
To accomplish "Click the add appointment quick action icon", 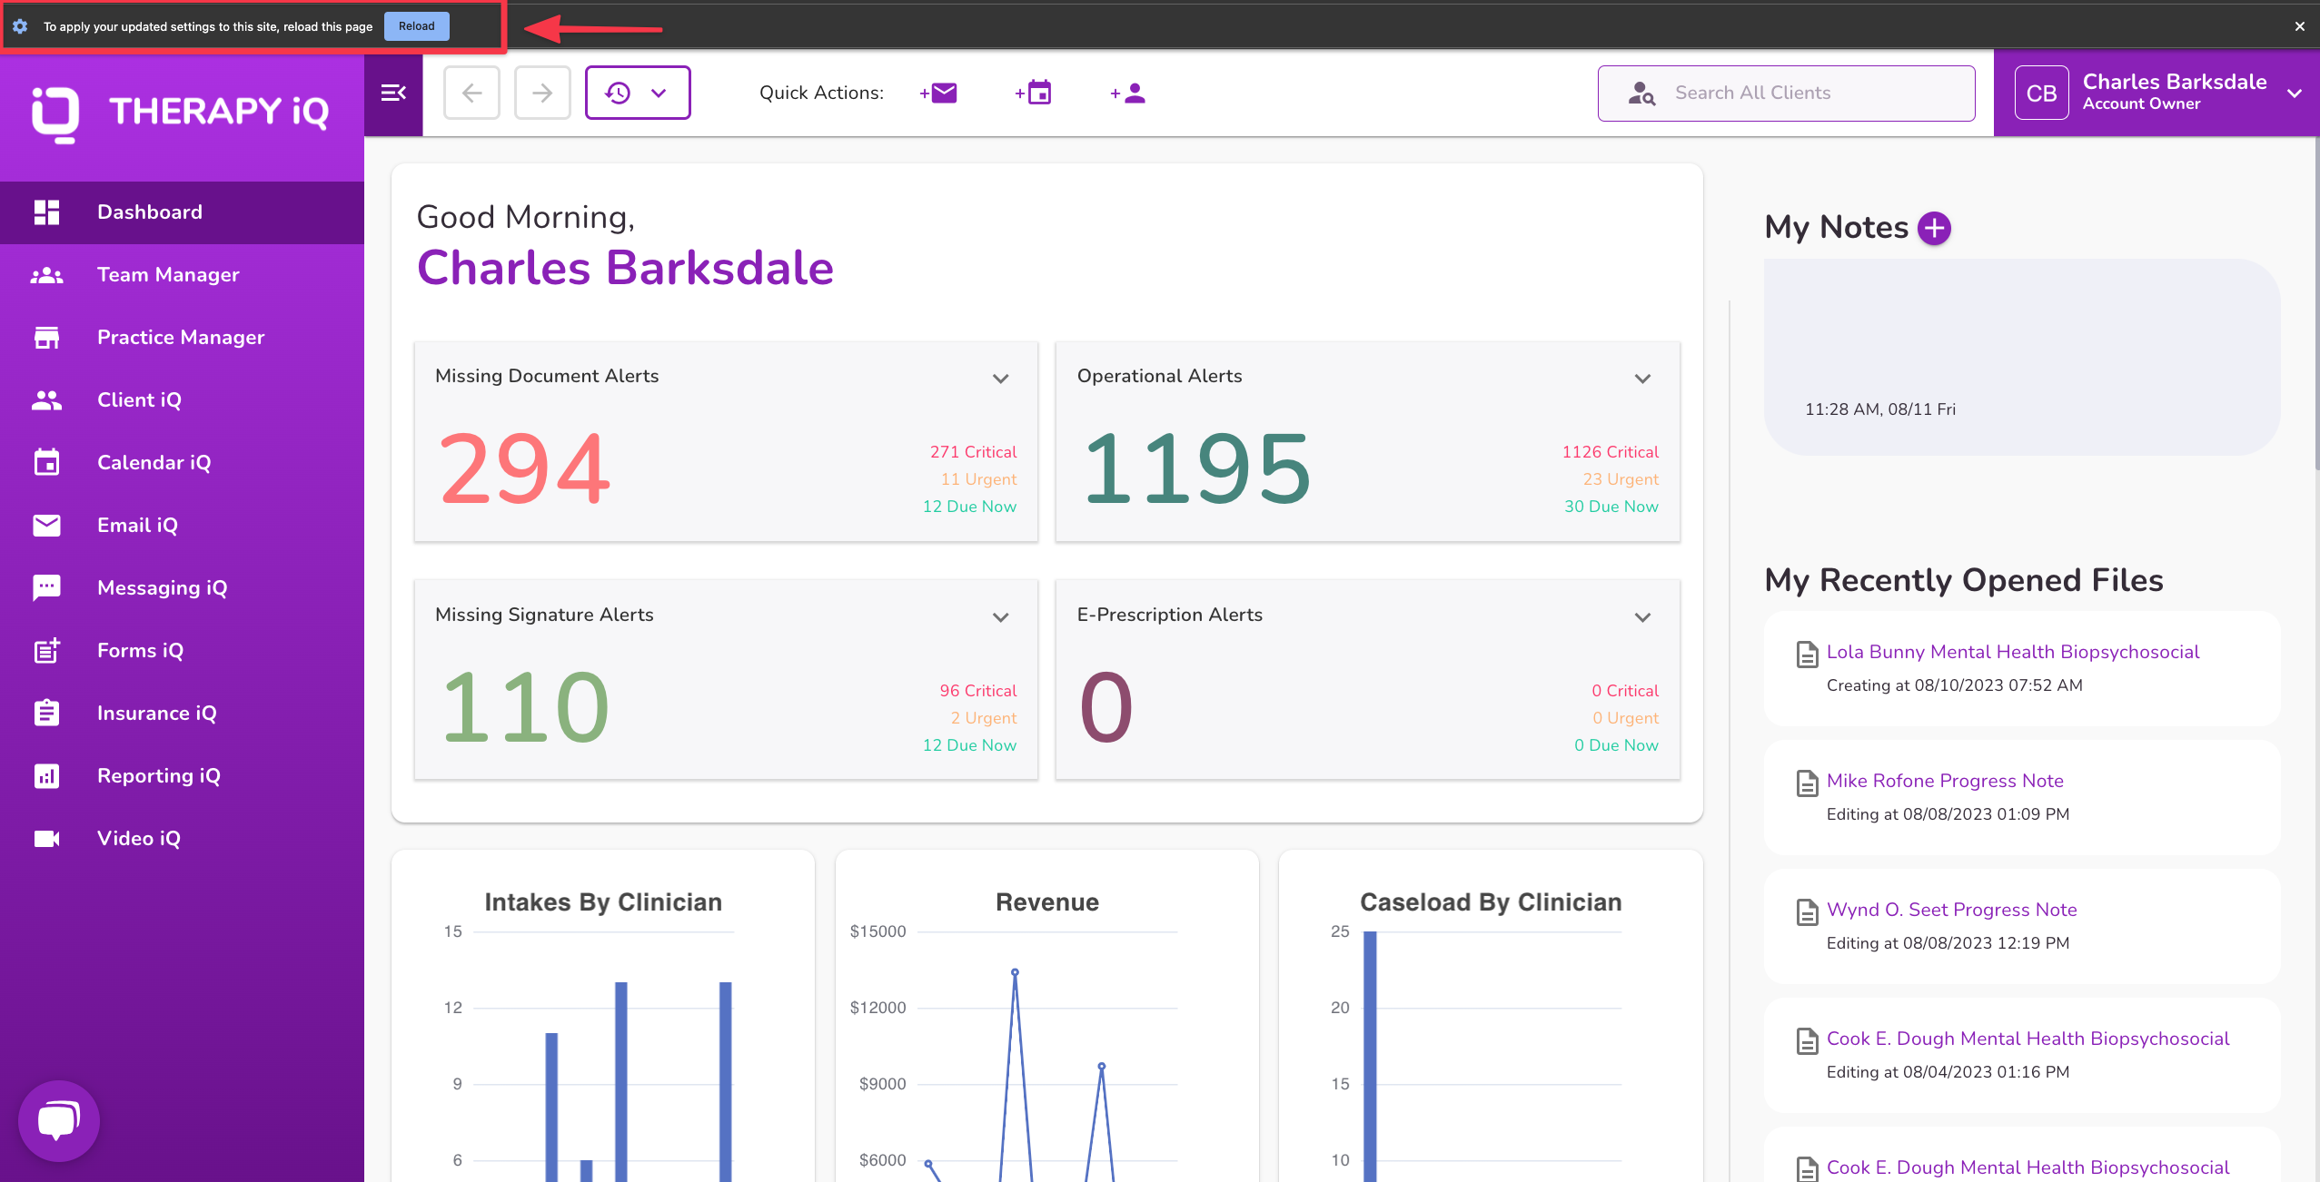I will tap(1034, 93).
